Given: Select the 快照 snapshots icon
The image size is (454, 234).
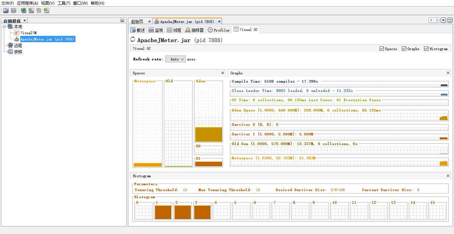Looking at the screenshot, I should [10, 52].
